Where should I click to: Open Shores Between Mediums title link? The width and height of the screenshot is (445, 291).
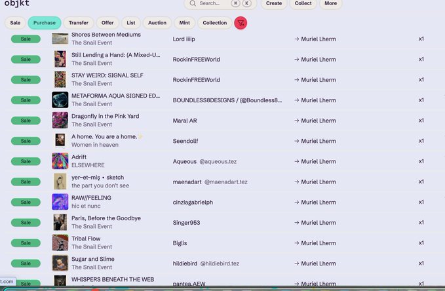click(x=106, y=35)
